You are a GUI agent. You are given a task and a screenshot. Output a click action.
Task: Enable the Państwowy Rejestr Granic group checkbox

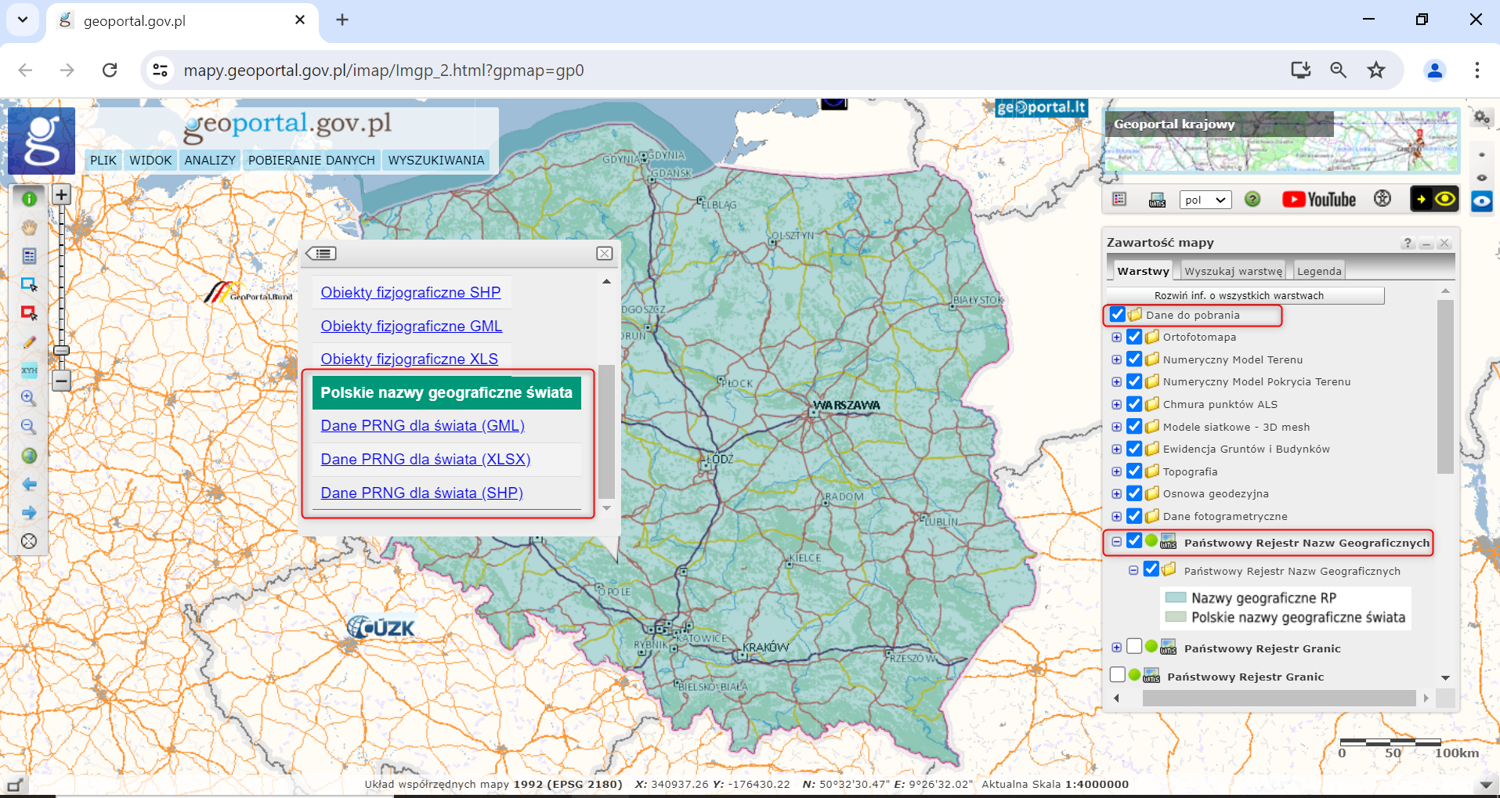pos(1134,647)
